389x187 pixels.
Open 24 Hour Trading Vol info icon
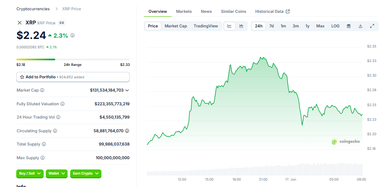pos(58,117)
